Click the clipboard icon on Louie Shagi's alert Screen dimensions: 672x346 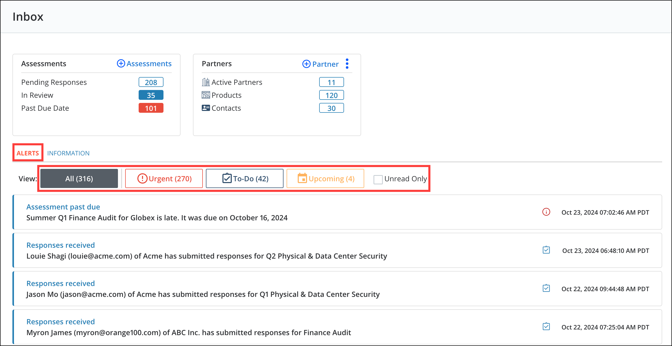tap(547, 250)
